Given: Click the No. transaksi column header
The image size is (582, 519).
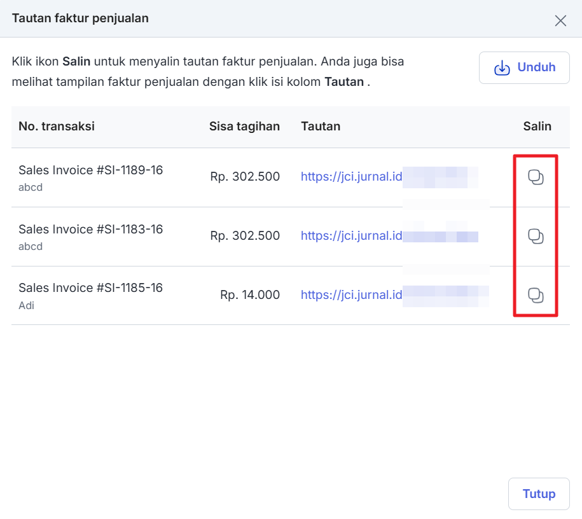Looking at the screenshot, I should click(57, 127).
